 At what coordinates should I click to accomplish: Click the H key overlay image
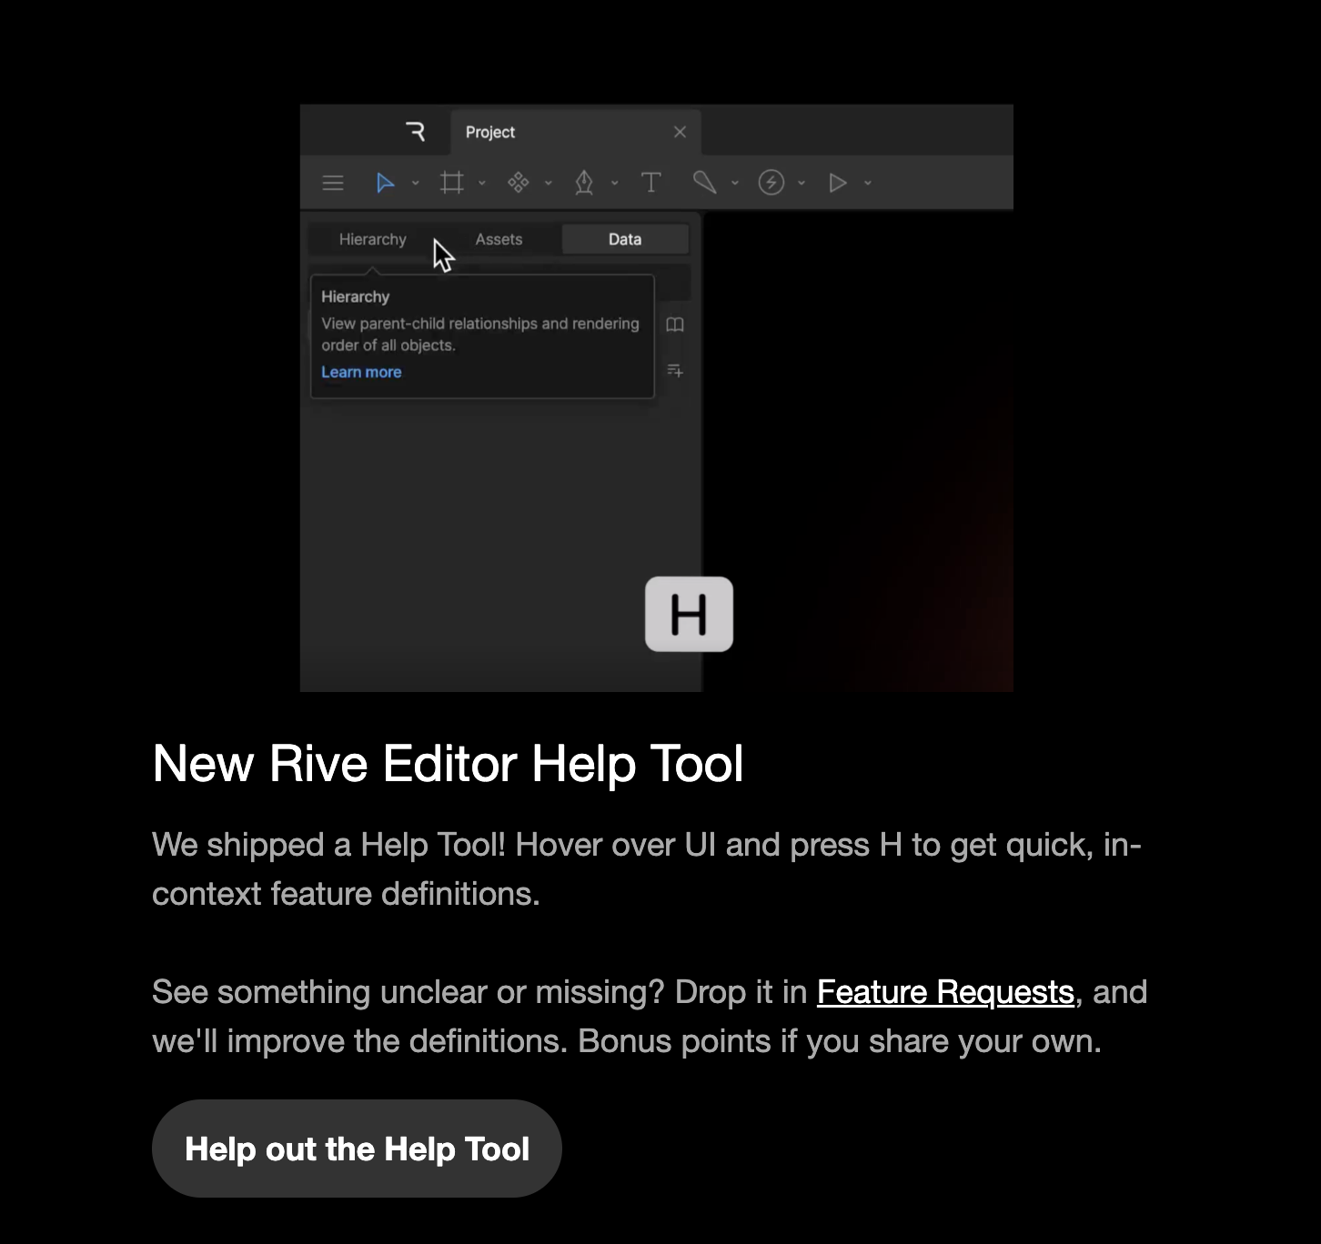(x=689, y=614)
